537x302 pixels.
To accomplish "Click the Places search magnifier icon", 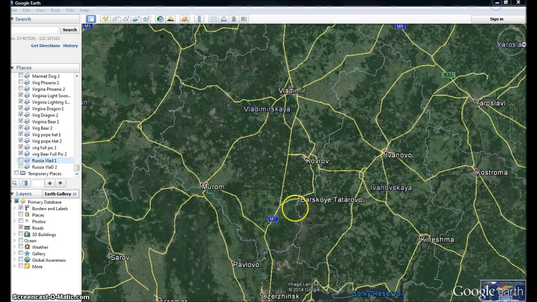I will click(x=15, y=183).
